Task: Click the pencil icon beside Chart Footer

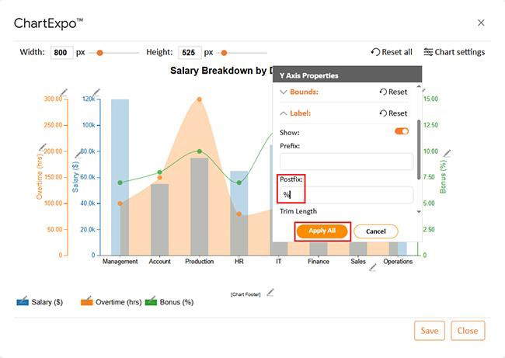Action: coord(270,293)
